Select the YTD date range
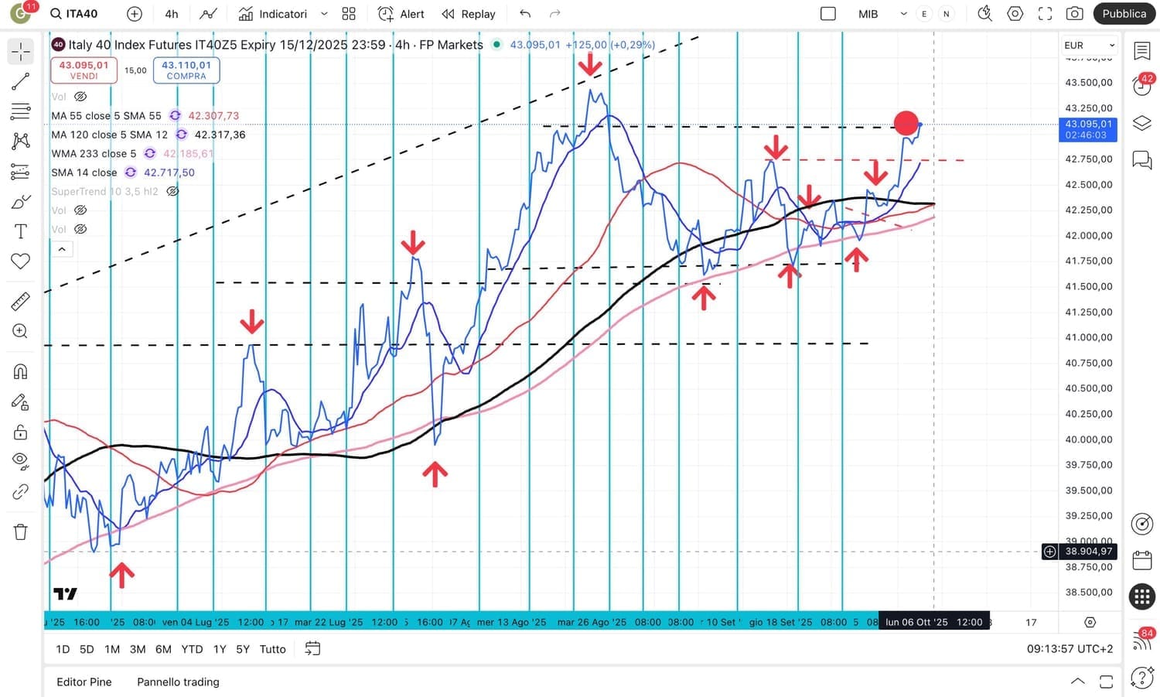This screenshot has height=697, width=1160. tap(192, 649)
